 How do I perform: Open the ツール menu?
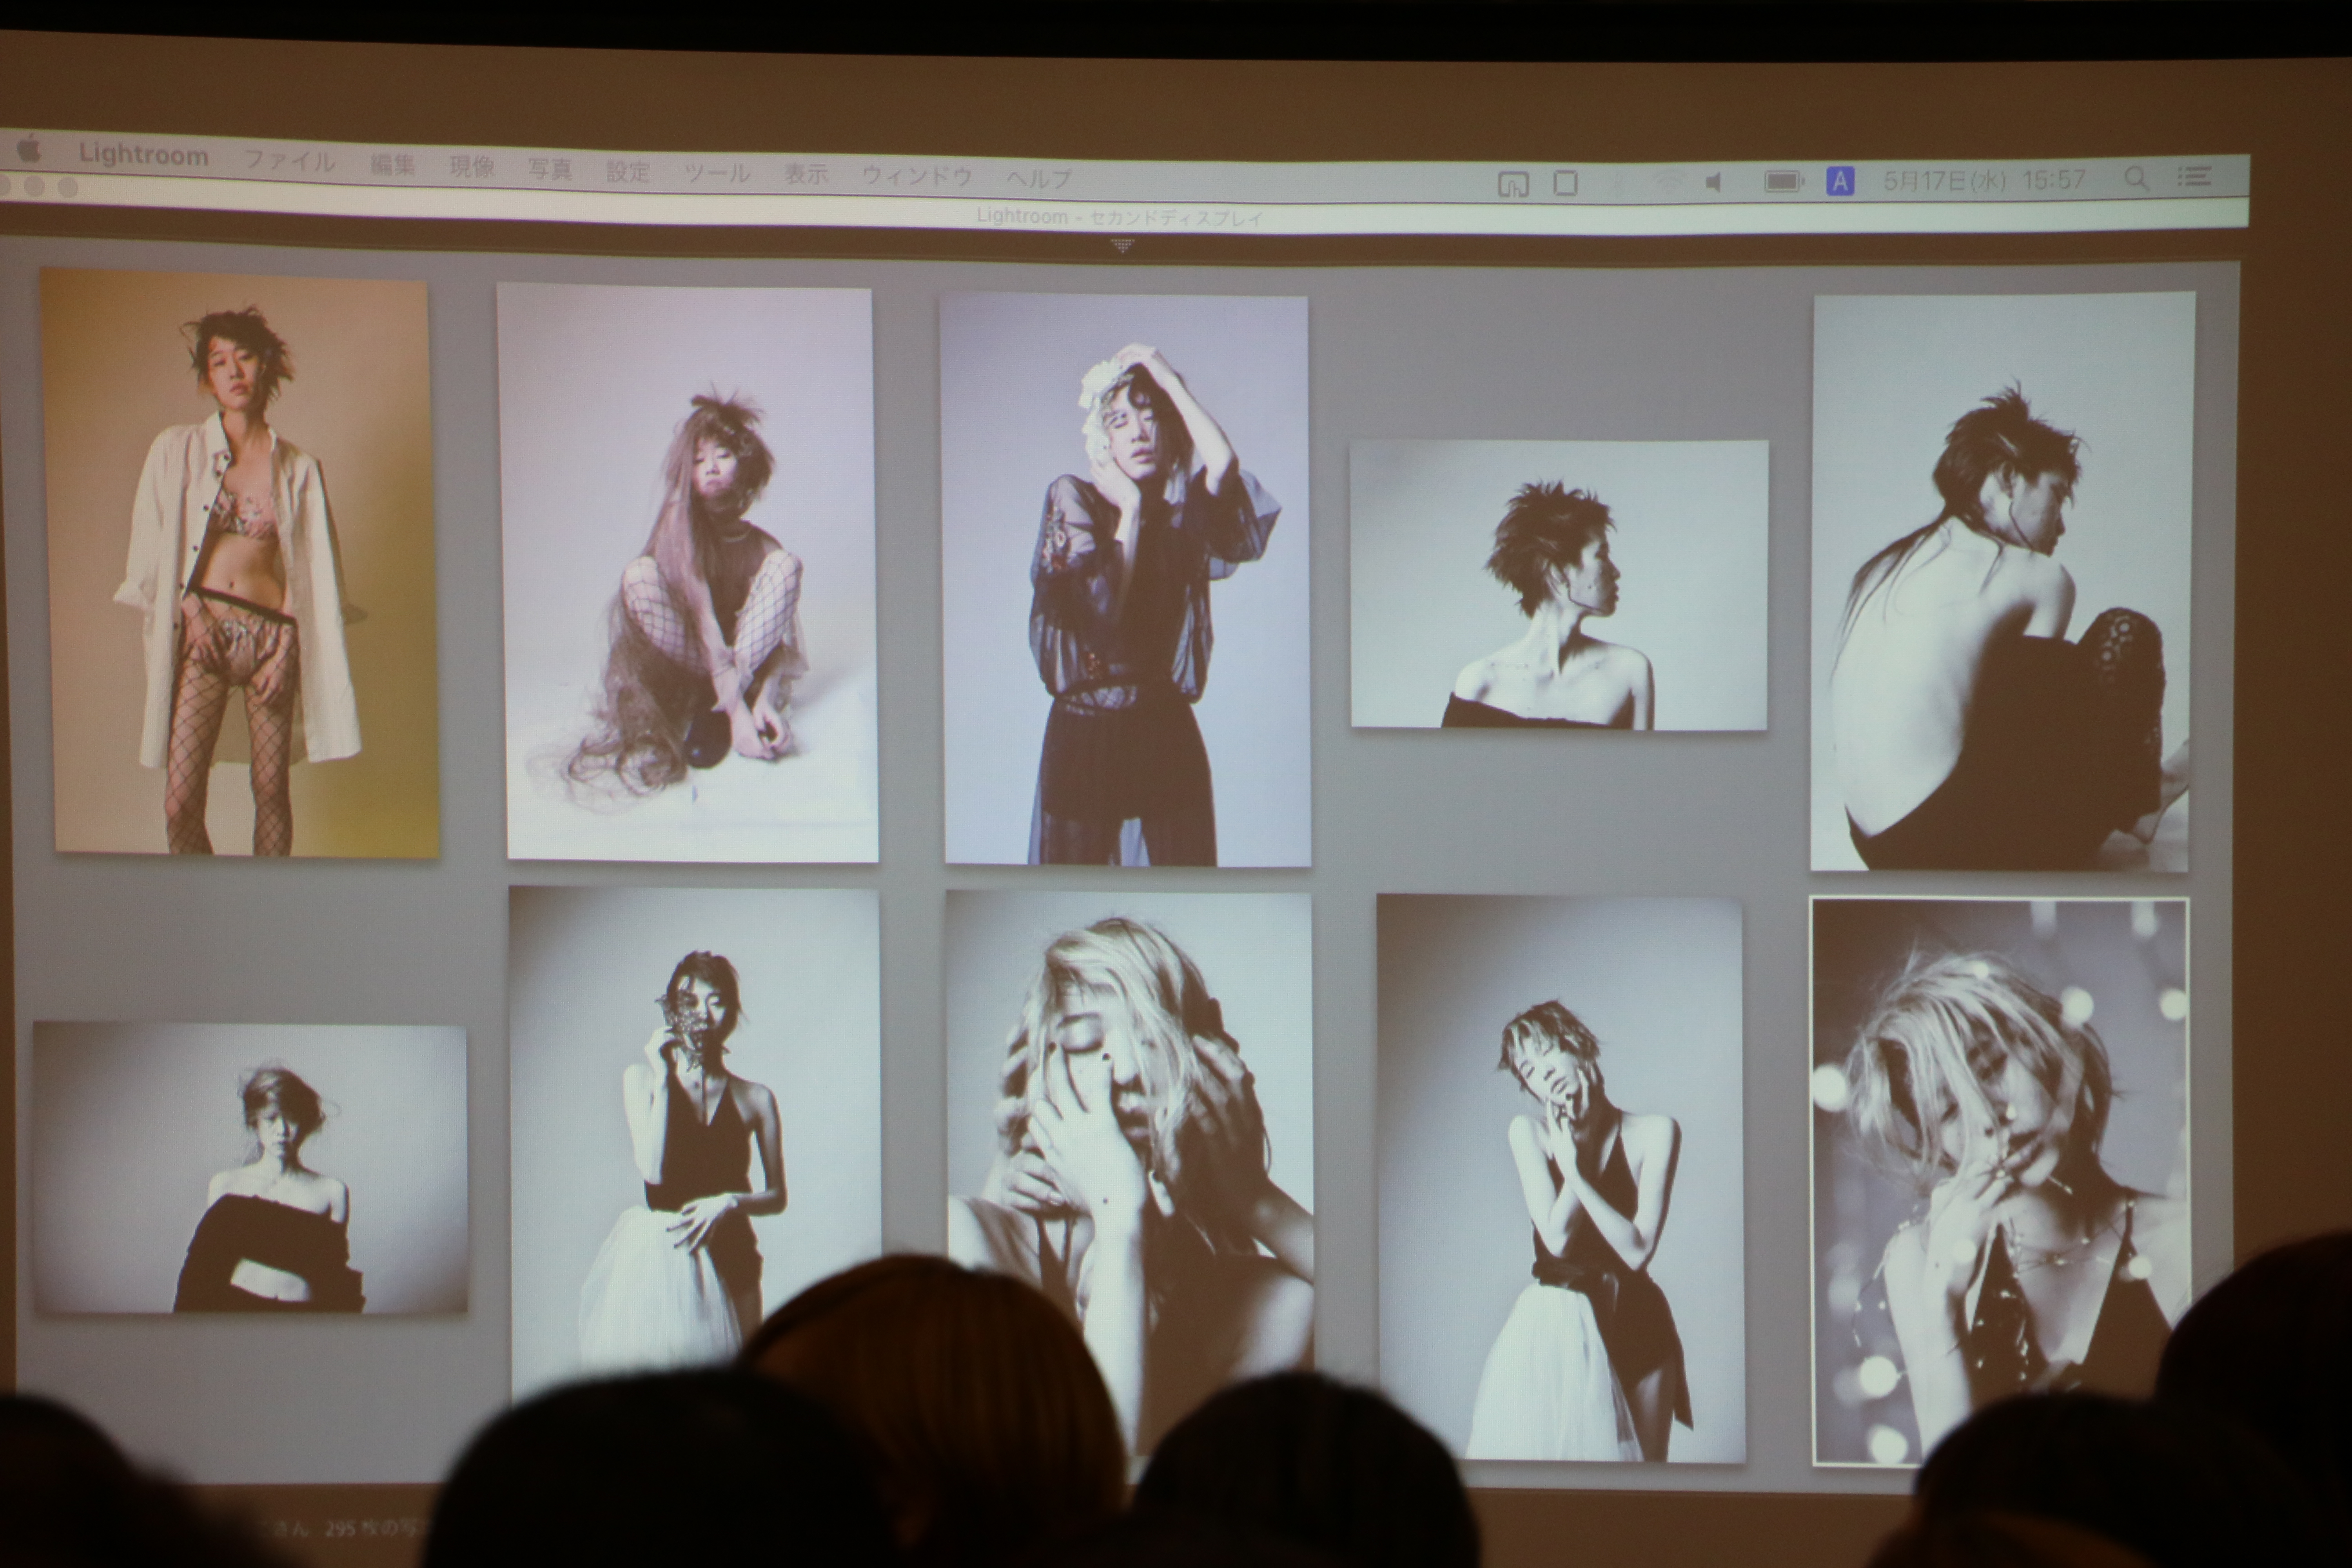point(716,173)
